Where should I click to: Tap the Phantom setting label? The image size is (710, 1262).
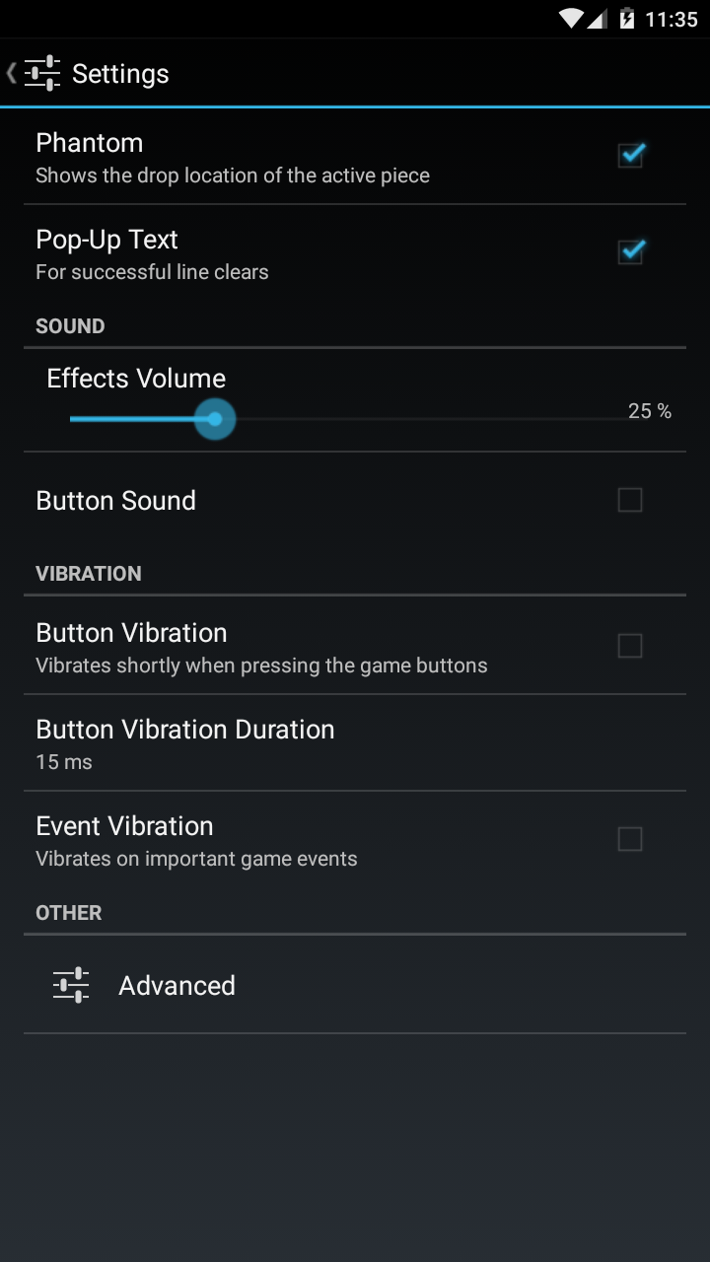(x=90, y=143)
